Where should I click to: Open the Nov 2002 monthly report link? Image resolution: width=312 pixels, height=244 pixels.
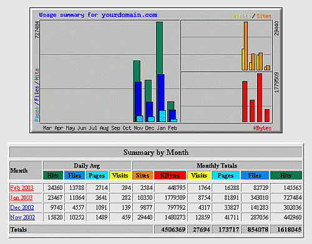(x=22, y=217)
